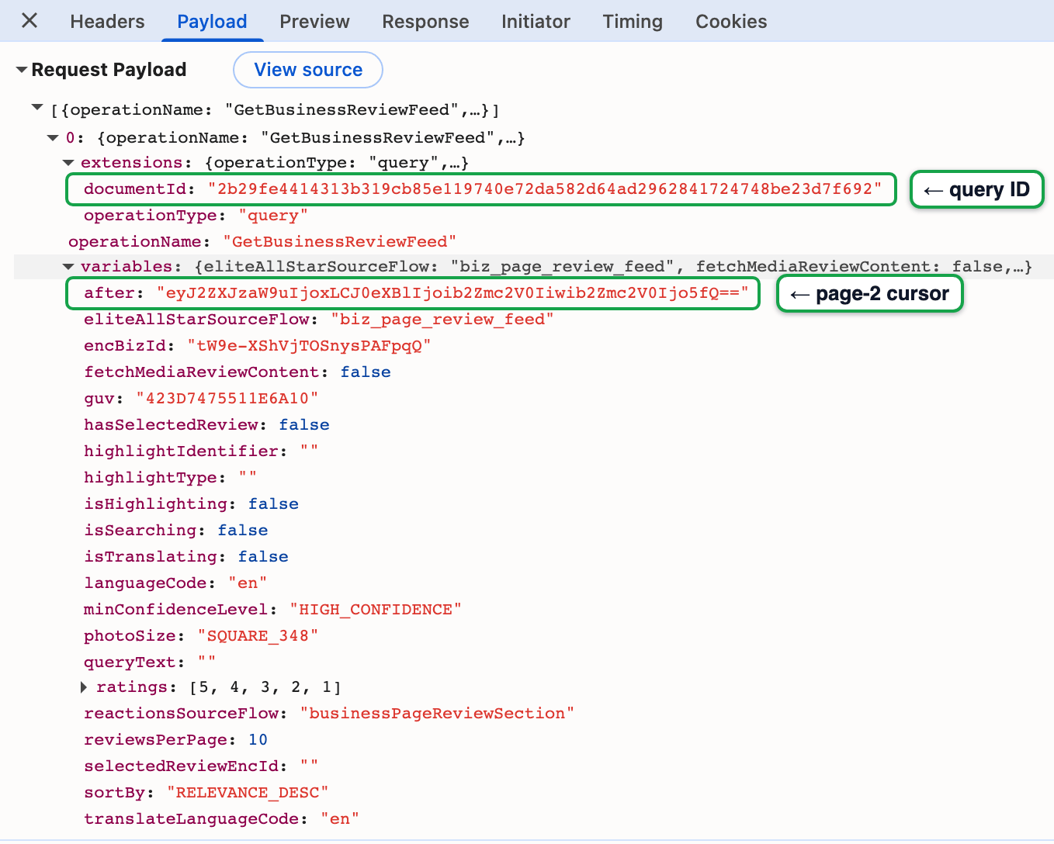The width and height of the screenshot is (1054, 844).
Task: Open the Preview tab
Action: pos(314,22)
